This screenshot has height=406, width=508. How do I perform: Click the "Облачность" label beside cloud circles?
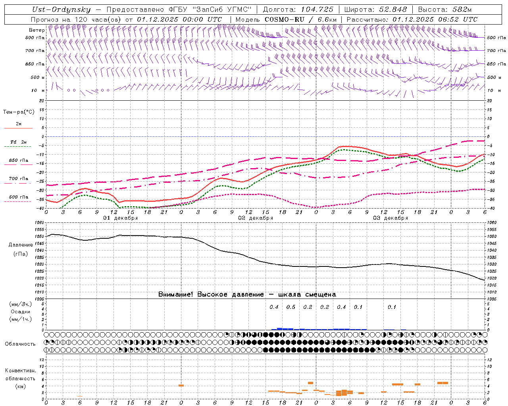coord(20,344)
